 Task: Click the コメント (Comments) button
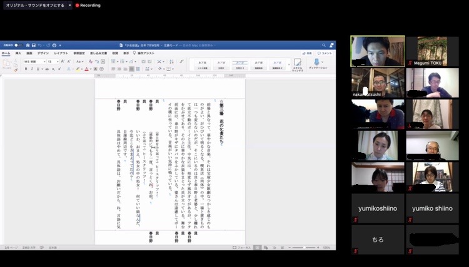click(325, 53)
